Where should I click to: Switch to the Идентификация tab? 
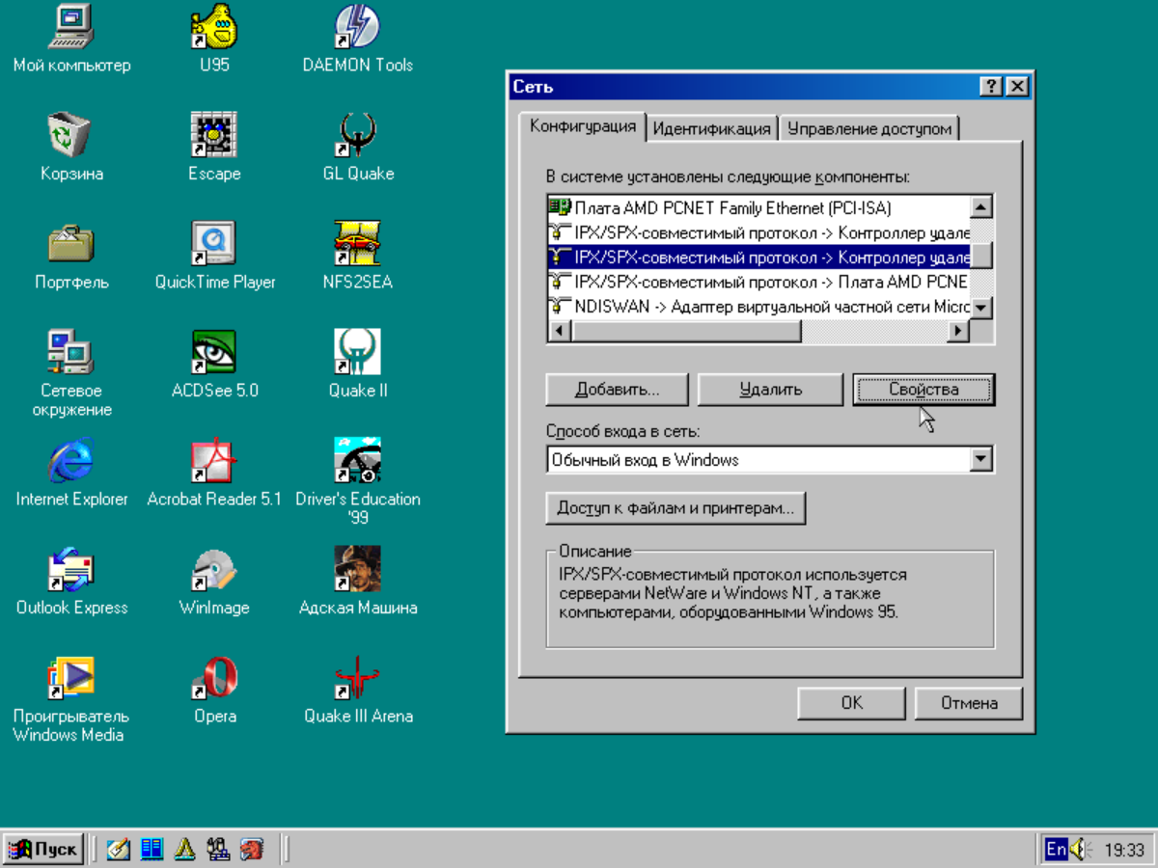pyautogui.click(x=712, y=128)
